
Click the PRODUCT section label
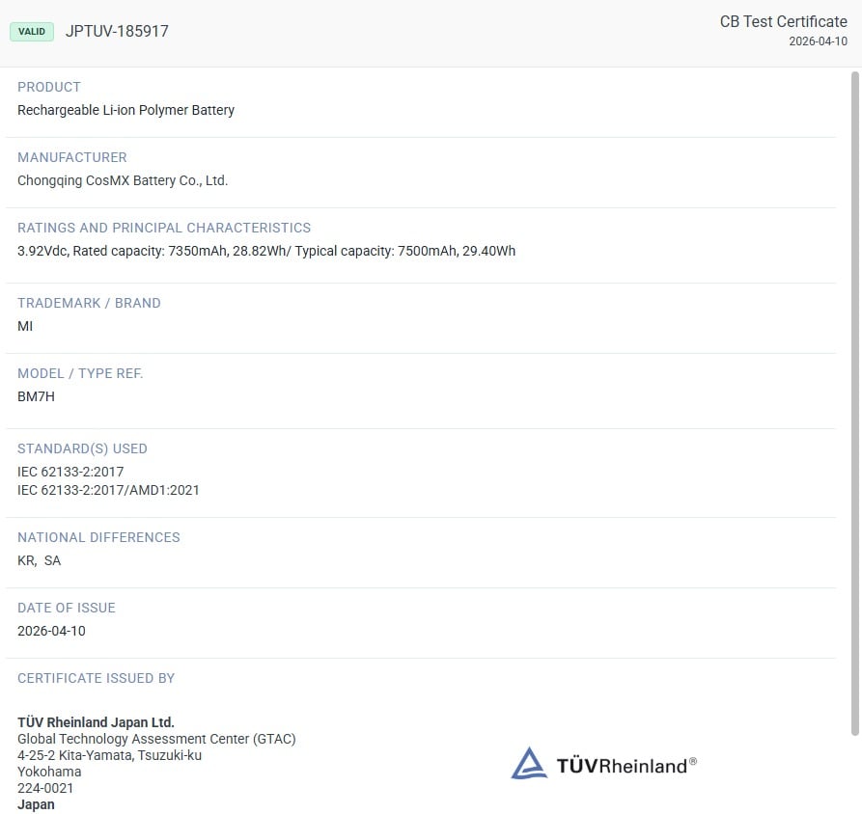[49, 87]
